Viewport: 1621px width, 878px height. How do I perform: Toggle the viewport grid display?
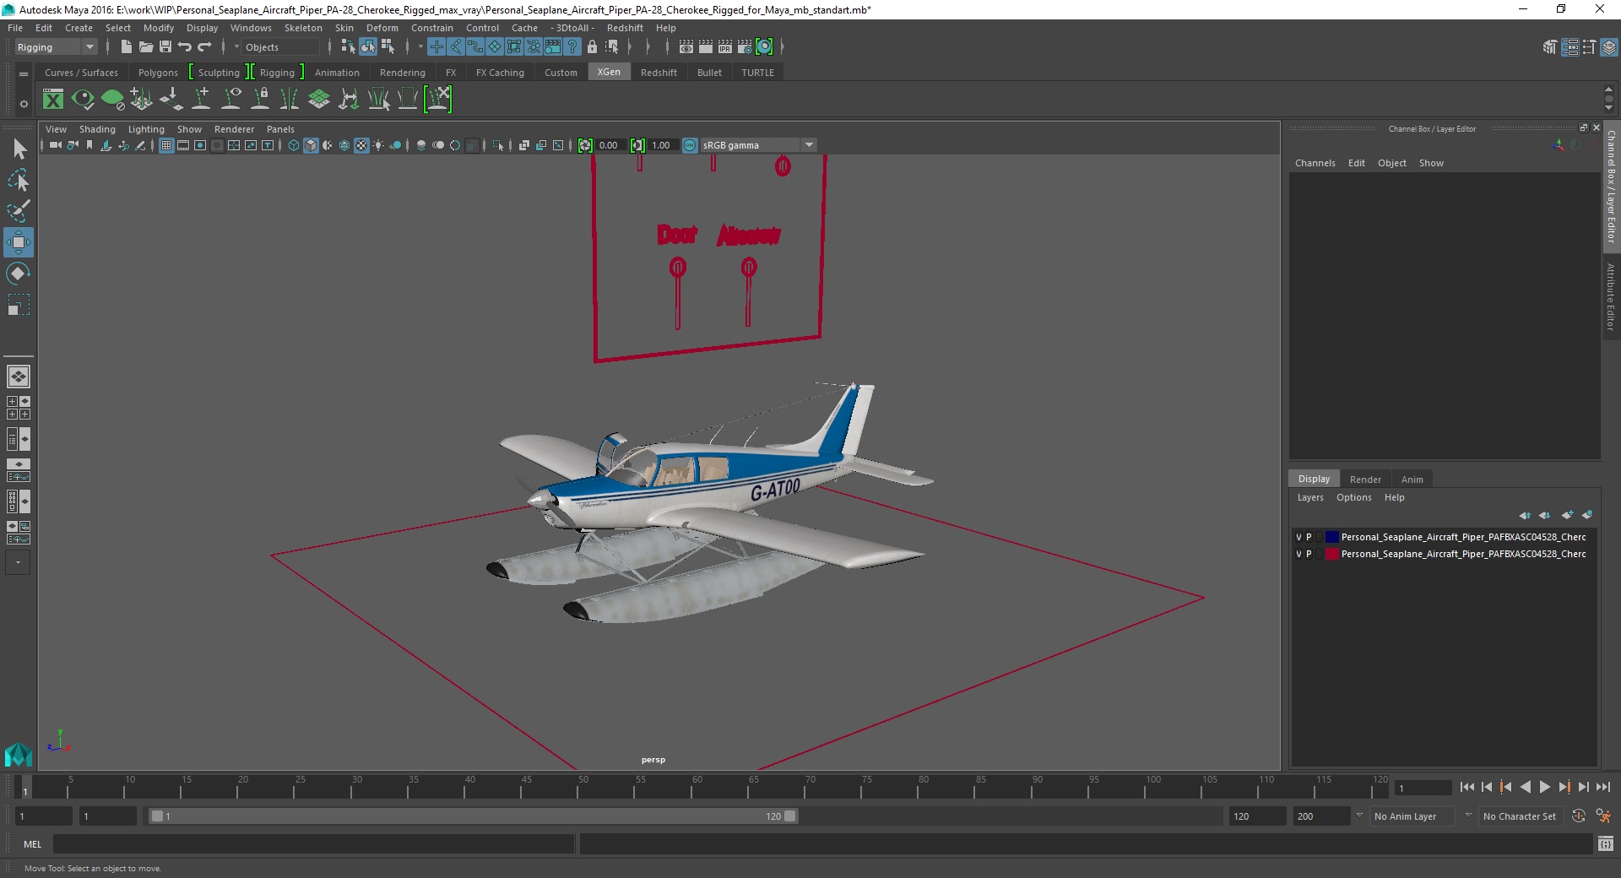[x=166, y=146]
